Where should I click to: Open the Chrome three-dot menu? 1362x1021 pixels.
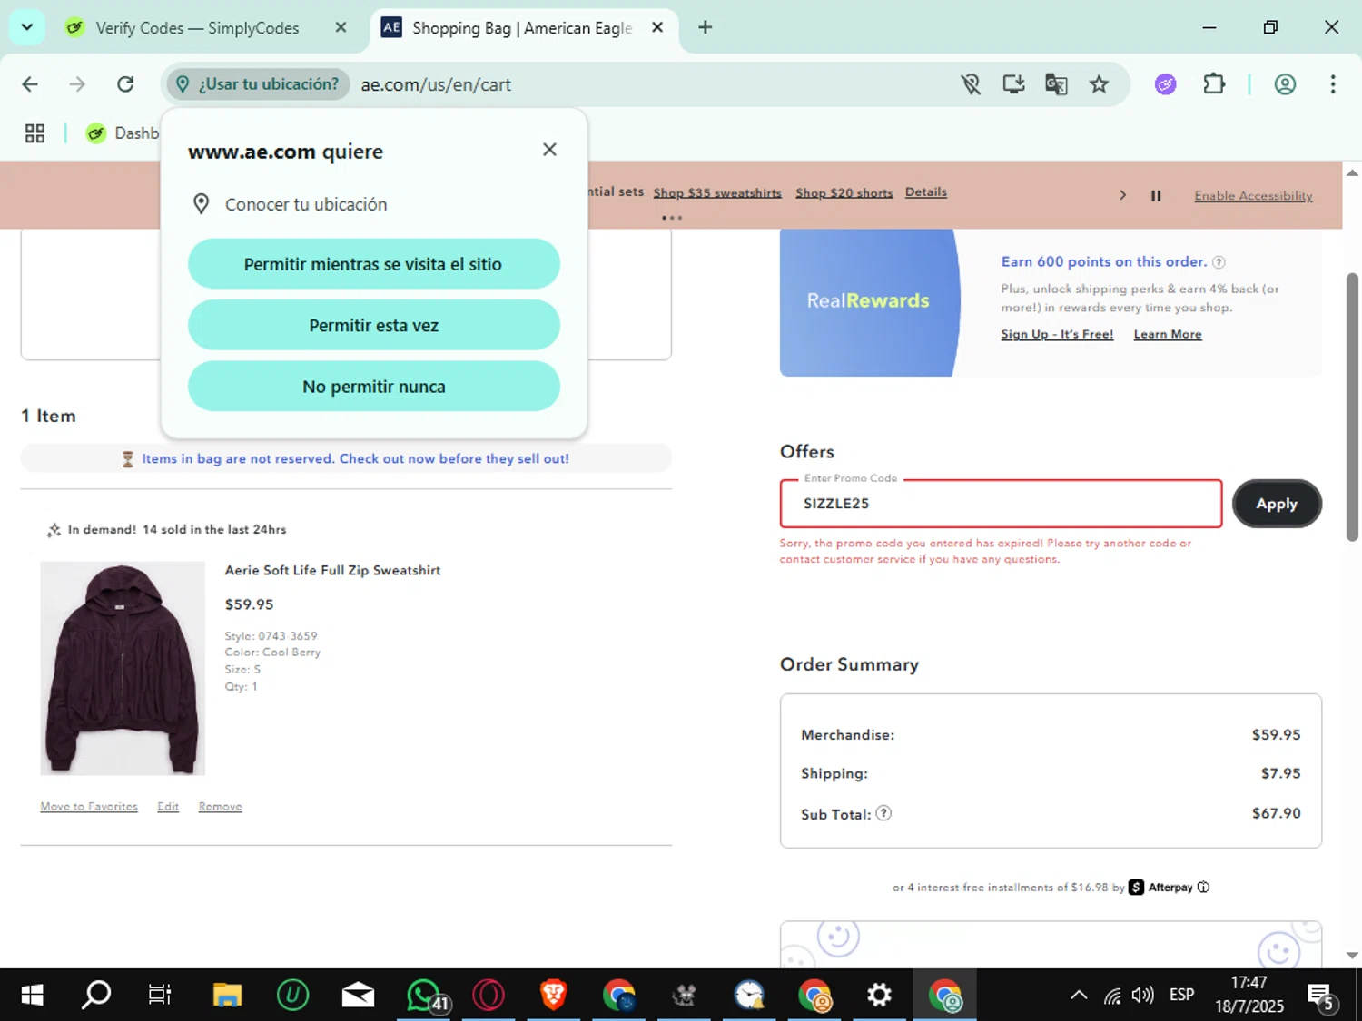click(x=1333, y=84)
